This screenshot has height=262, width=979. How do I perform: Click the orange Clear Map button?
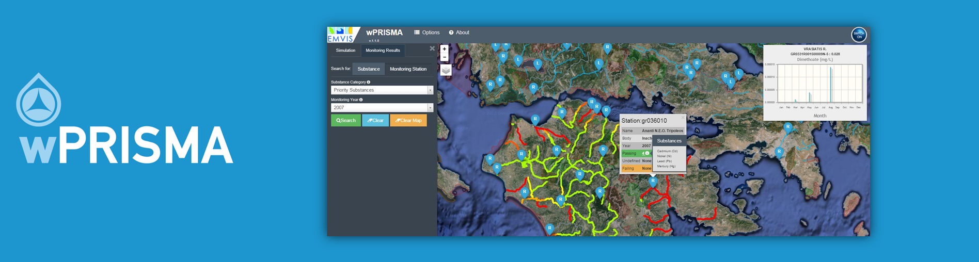point(408,121)
